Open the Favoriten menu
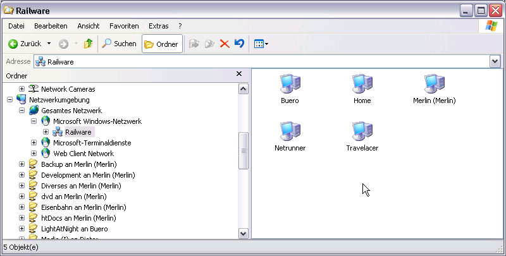 [x=124, y=26]
